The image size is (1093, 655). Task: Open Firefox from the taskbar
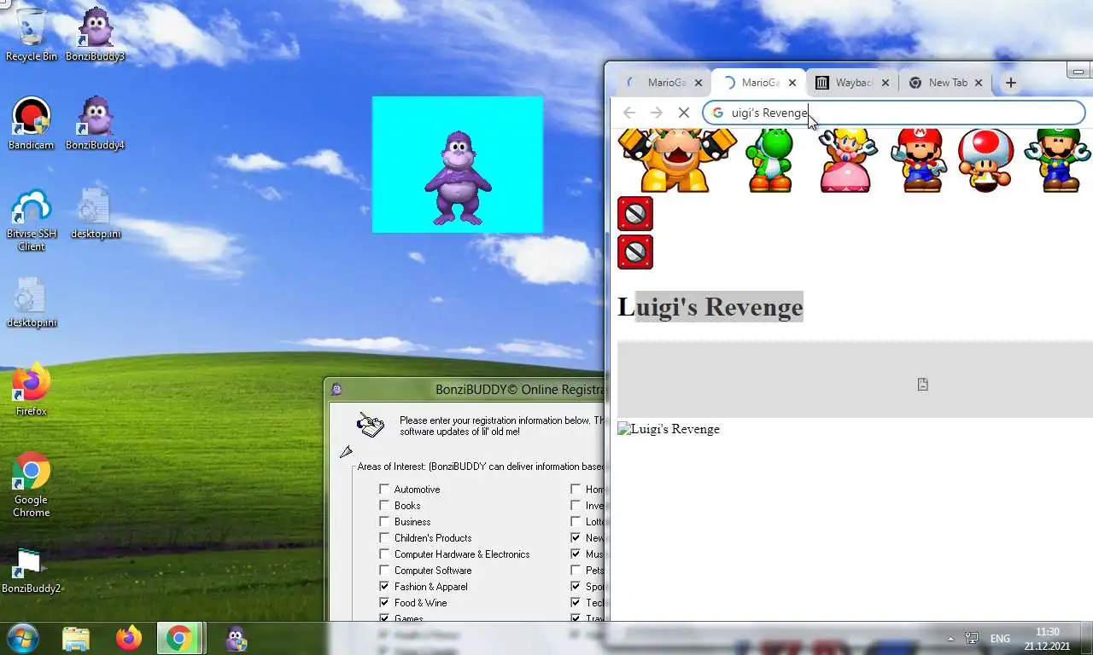[129, 638]
